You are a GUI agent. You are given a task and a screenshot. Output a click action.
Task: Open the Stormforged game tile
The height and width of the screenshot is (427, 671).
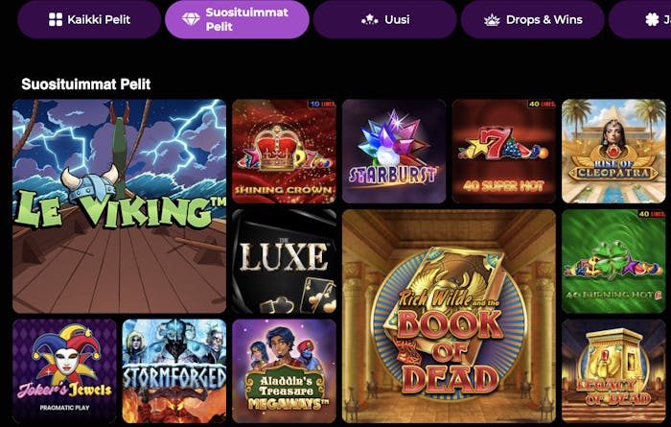tap(174, 371)
